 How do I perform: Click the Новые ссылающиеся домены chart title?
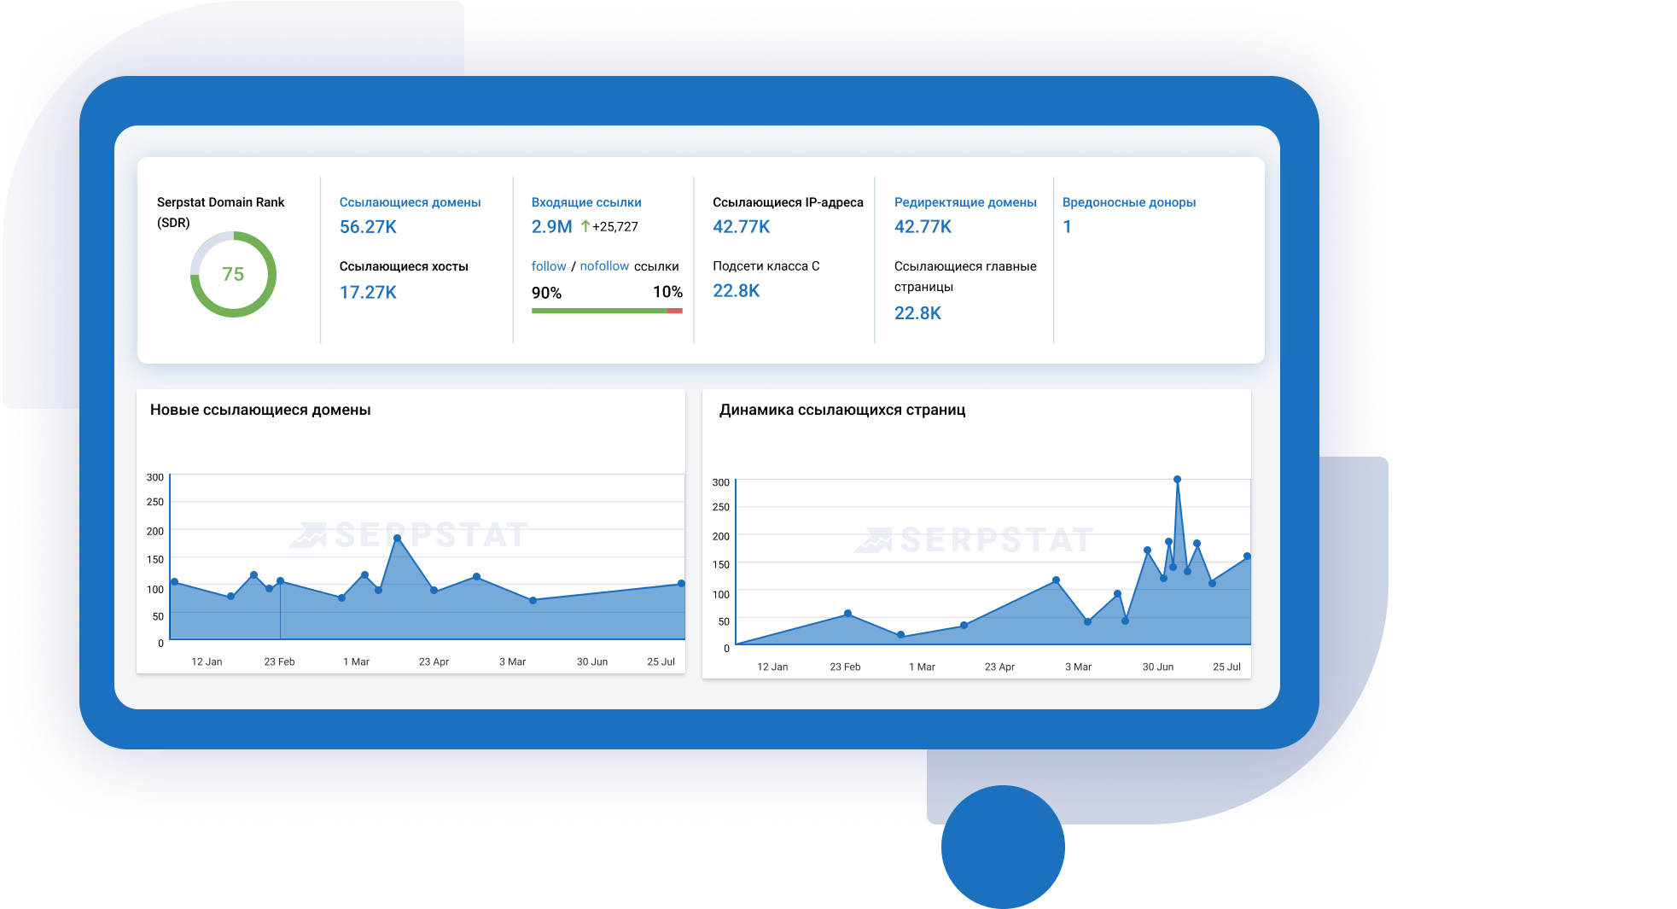pos(260,409)
